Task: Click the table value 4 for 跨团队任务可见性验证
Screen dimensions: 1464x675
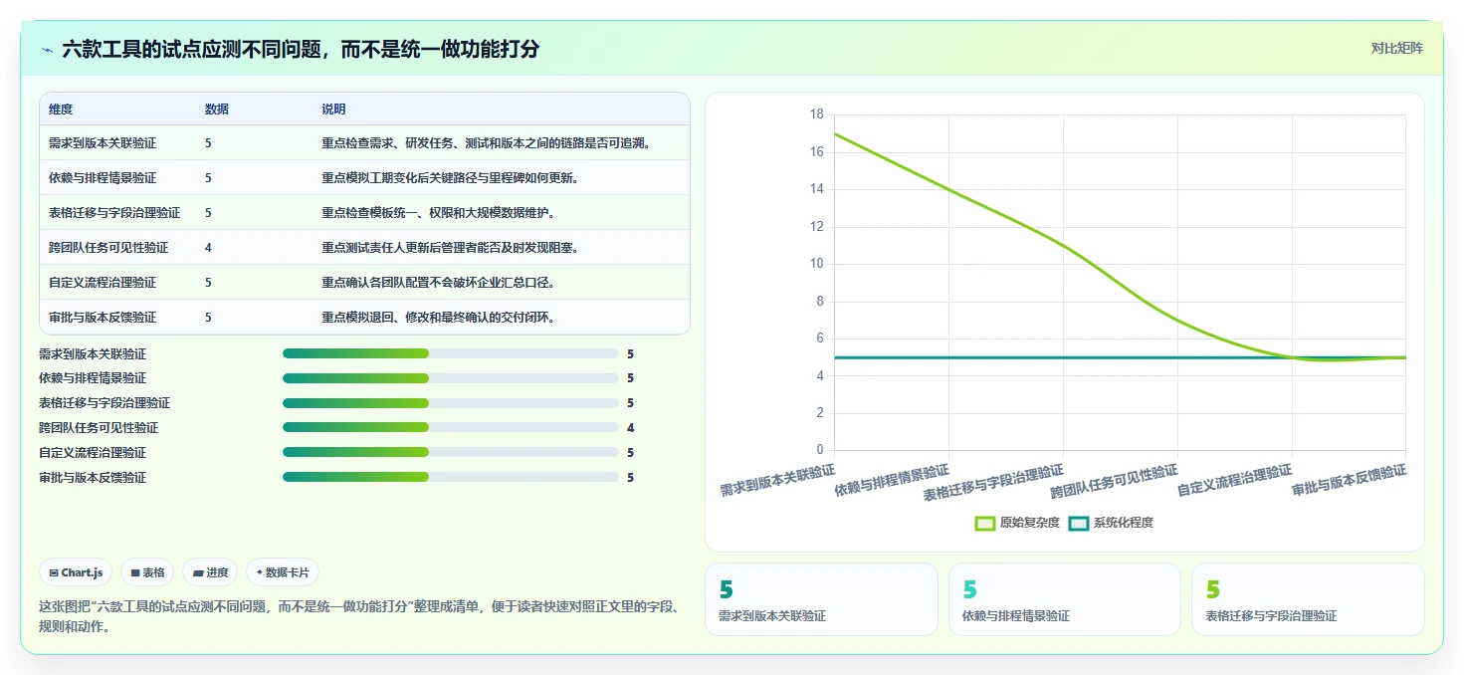Action: coord(208,248)
